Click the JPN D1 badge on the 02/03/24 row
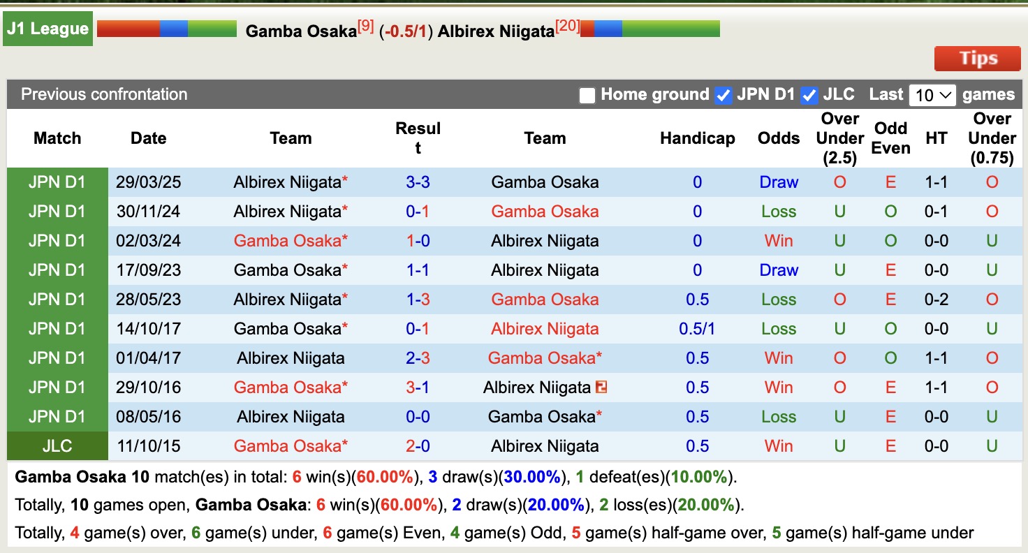 [x=57, y=240]
